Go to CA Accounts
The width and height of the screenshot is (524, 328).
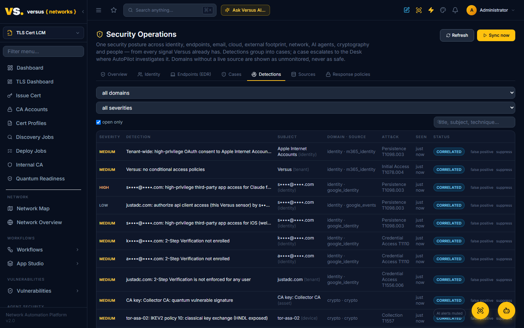[x=43, y=109]
